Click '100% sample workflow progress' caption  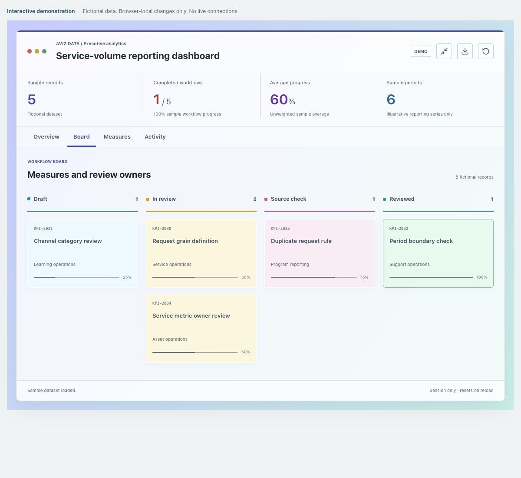(x=187, y=114)
